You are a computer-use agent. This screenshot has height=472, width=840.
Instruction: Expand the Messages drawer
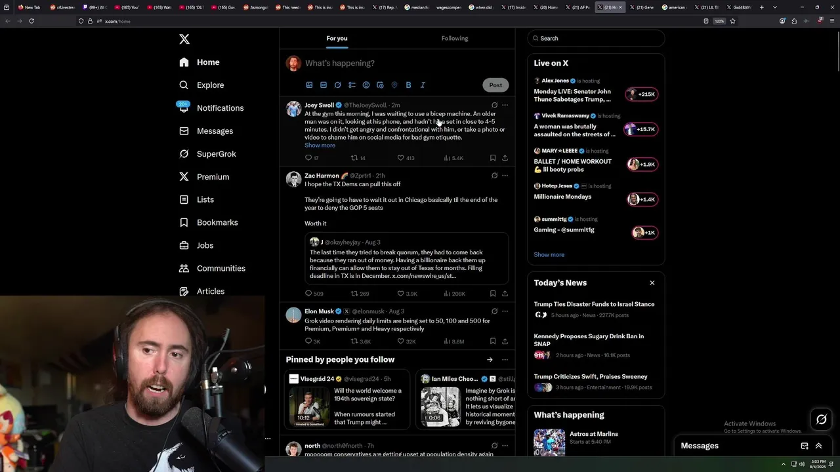point(818,446)
